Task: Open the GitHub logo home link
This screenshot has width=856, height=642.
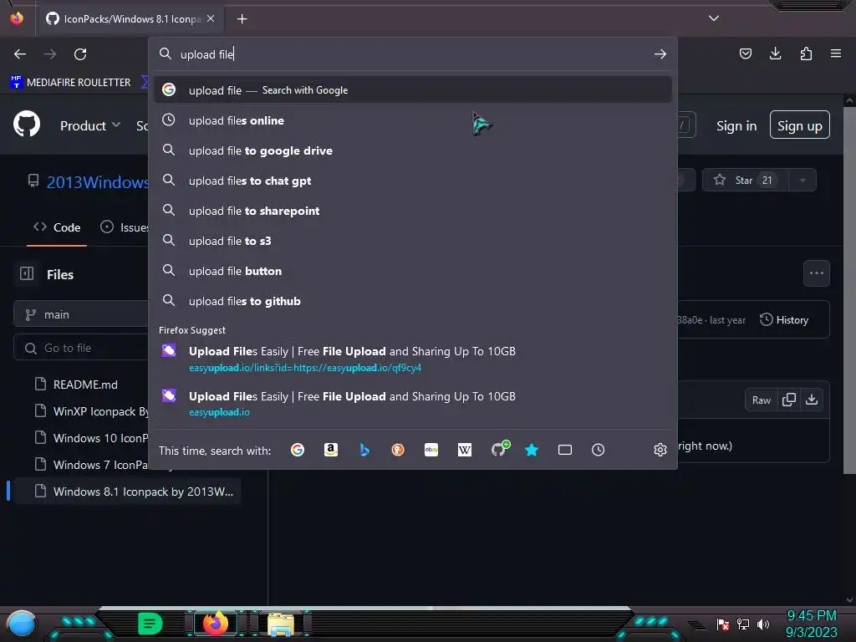Action: click(27, 125)
